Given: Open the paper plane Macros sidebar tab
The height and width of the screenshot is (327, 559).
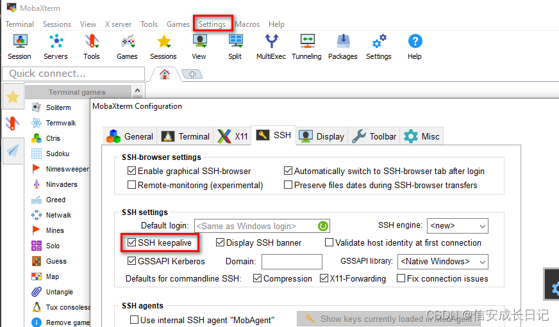Looking at the screenshot, I should [x=13, y=151].
